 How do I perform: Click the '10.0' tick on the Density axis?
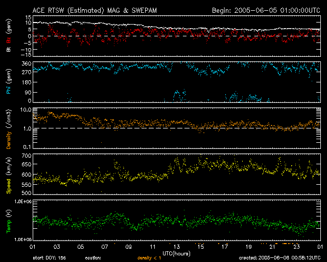tap(26, 110)
